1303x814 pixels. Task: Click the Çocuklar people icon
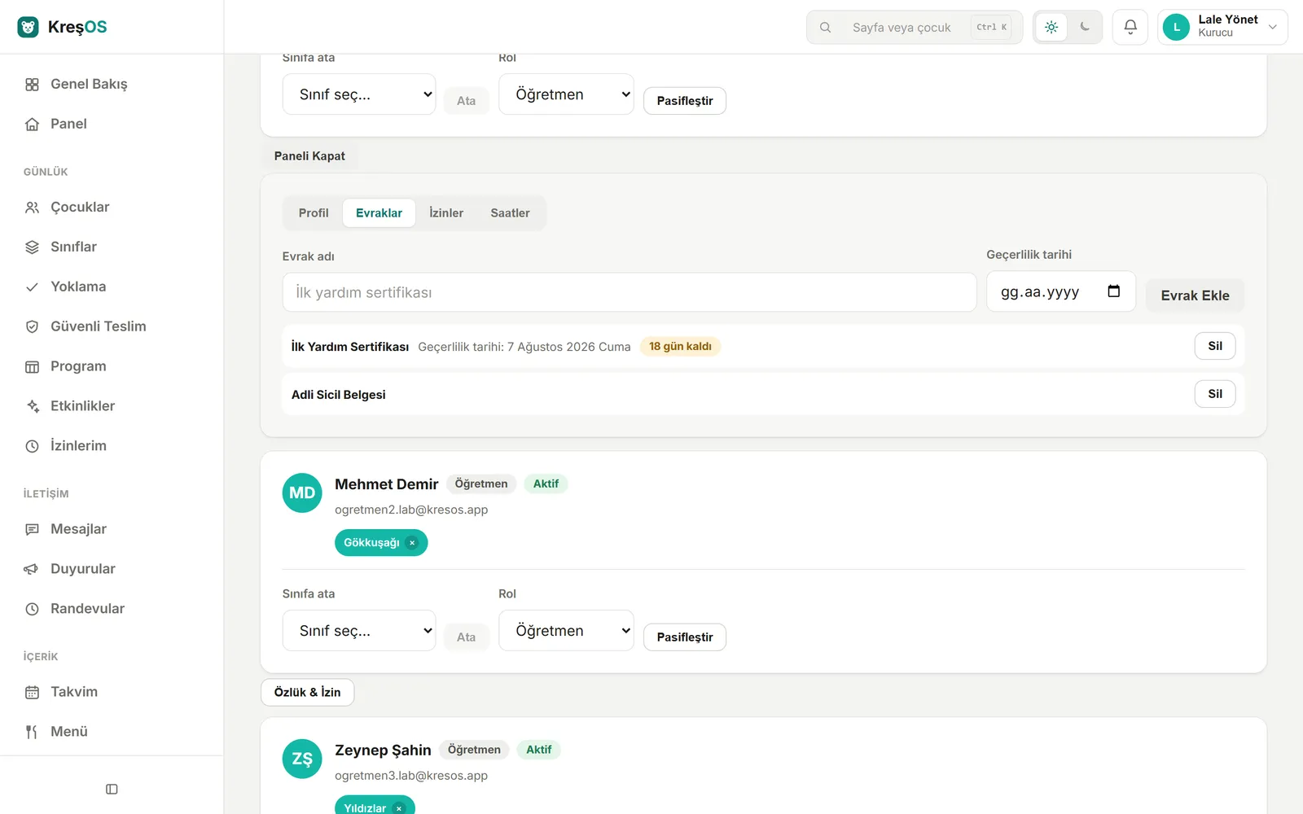[x=32, y=208]
